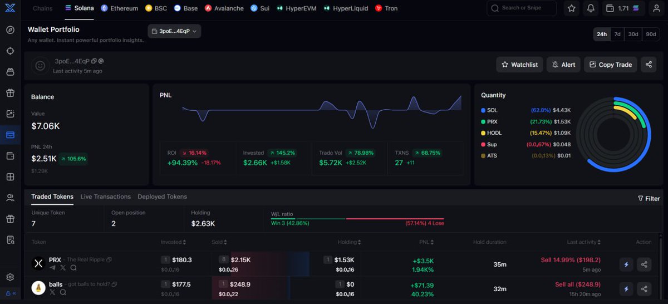Add wallet to Watchlist
Viewport: 668px width, 304px height.
pos(520,65)
